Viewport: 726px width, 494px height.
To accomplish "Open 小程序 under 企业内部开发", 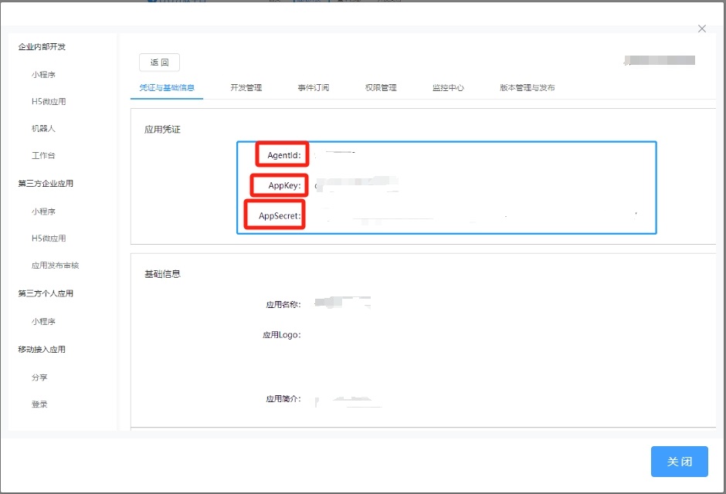I will pyautogui.click(x=43, y=75).
